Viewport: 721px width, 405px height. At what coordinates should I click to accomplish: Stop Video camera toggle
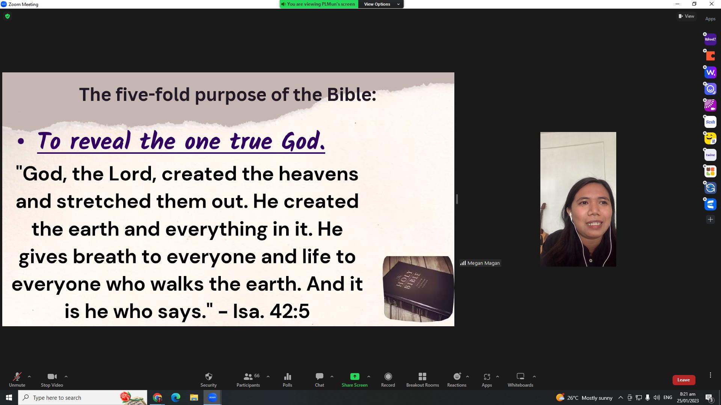52,379
